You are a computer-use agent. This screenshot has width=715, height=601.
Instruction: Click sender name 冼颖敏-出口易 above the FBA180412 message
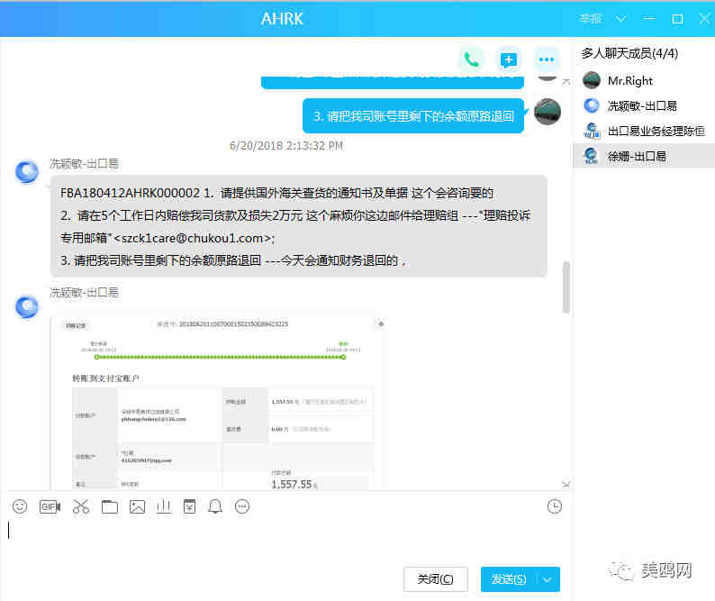pos(84,163)
